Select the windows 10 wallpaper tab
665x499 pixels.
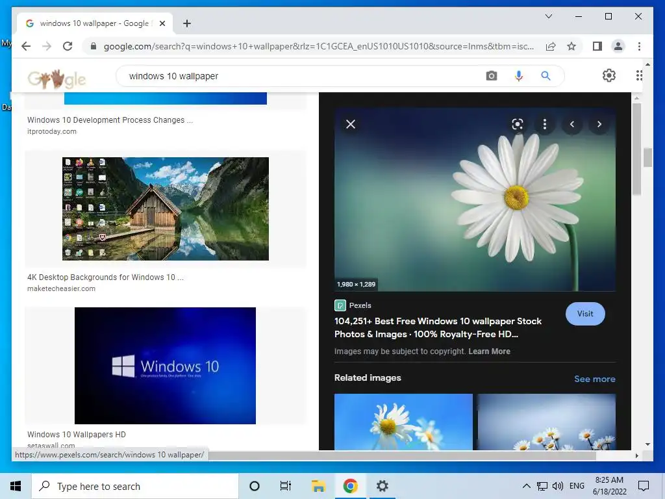coord(94,23)
